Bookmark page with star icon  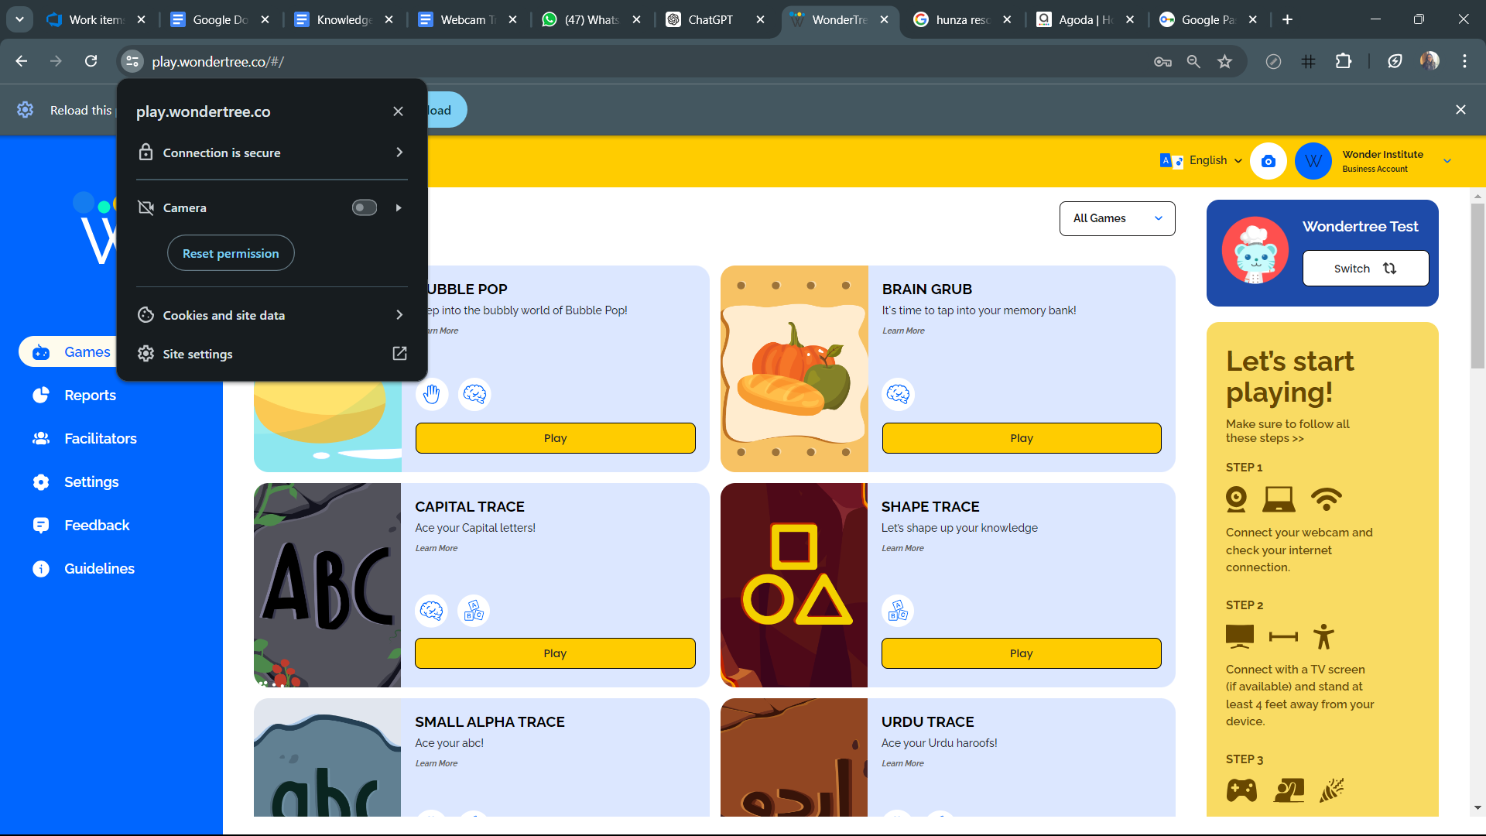[1224, 61]
